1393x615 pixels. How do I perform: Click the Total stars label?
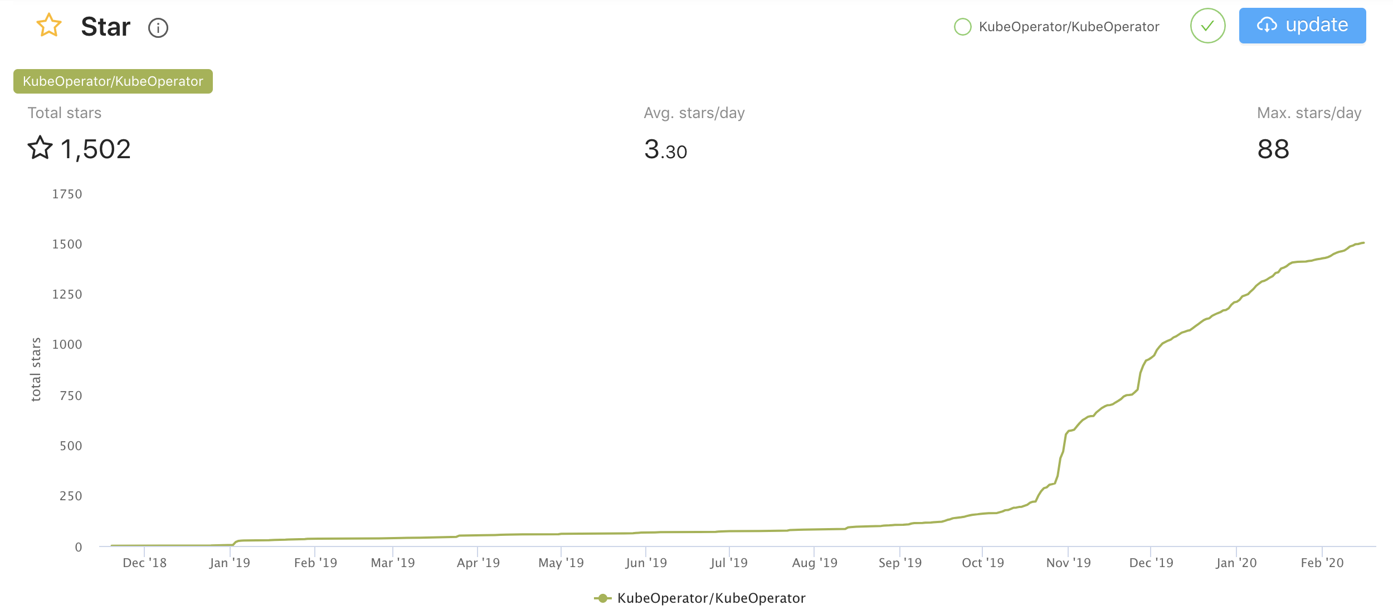point(65,113)
